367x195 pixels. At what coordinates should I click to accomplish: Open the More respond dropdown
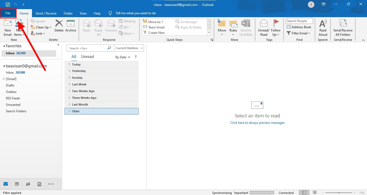pos(126,34)
